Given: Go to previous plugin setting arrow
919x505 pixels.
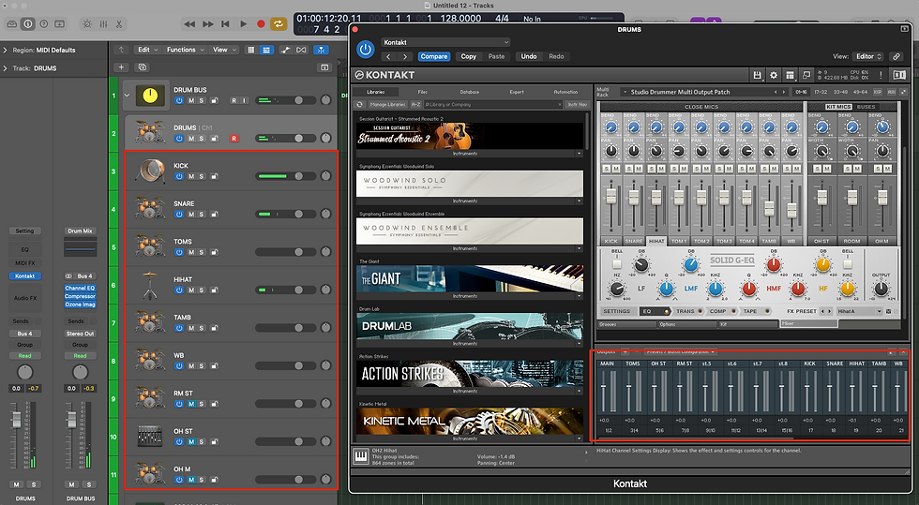Looking at the screenshot, I should (389, 57).
